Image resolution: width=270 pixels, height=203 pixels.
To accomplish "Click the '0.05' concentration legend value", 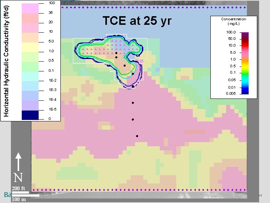I will click(x=232, y=80).
